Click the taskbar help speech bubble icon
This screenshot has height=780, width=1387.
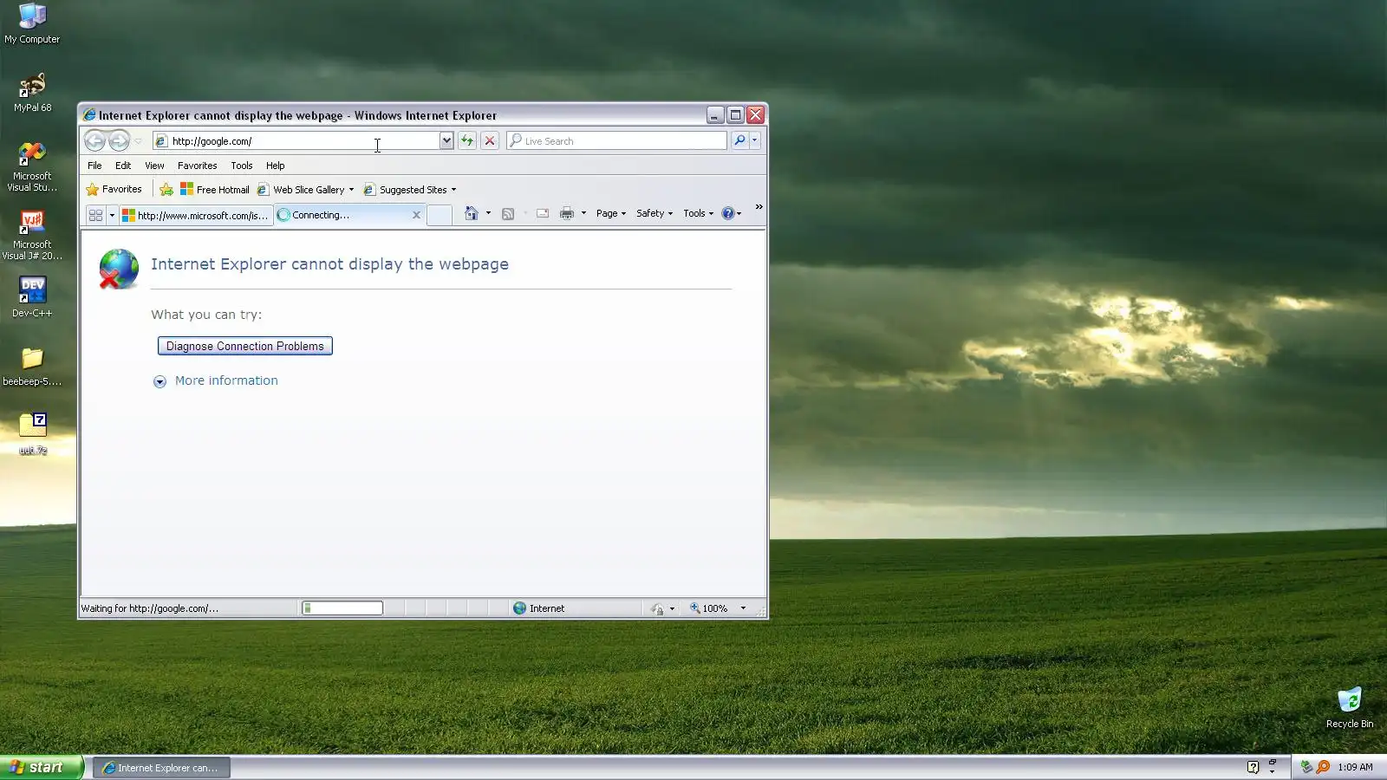[1253, 767]
